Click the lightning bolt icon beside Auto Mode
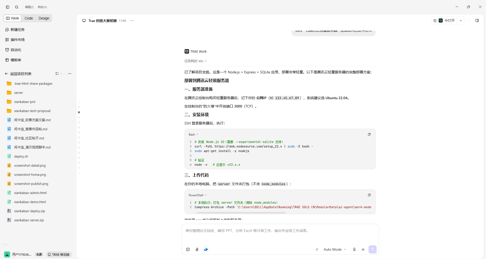The width and height of the screenshot is (486, 259). (317, 249)
